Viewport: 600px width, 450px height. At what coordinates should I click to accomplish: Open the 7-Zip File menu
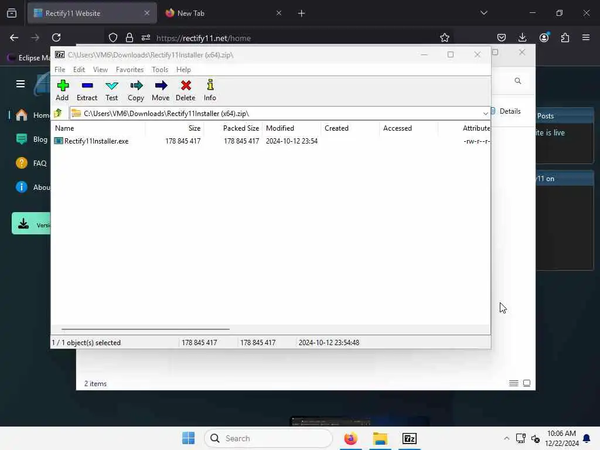coord(60,70)
